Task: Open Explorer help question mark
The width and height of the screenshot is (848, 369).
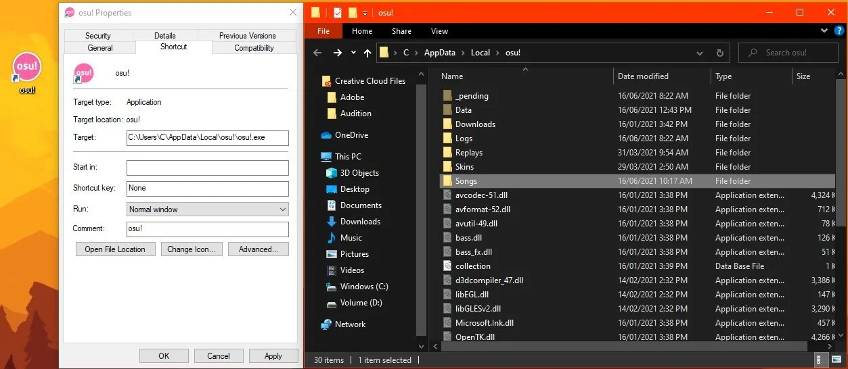Action: click(x=839, y=30)
